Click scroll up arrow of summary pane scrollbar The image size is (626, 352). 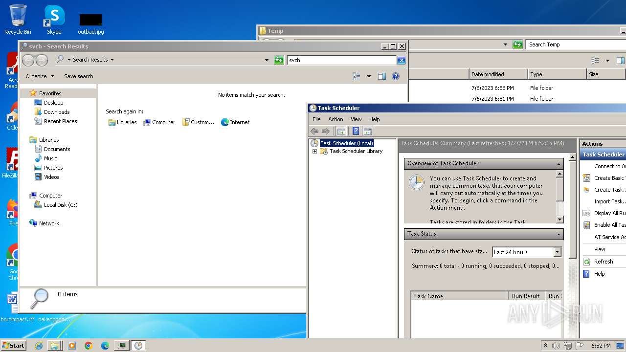pyautogui.click(x=572, y=157)
